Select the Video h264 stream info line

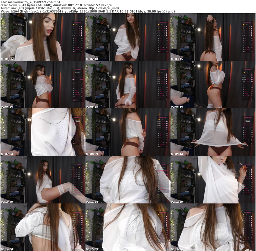[x=88, y=11]
